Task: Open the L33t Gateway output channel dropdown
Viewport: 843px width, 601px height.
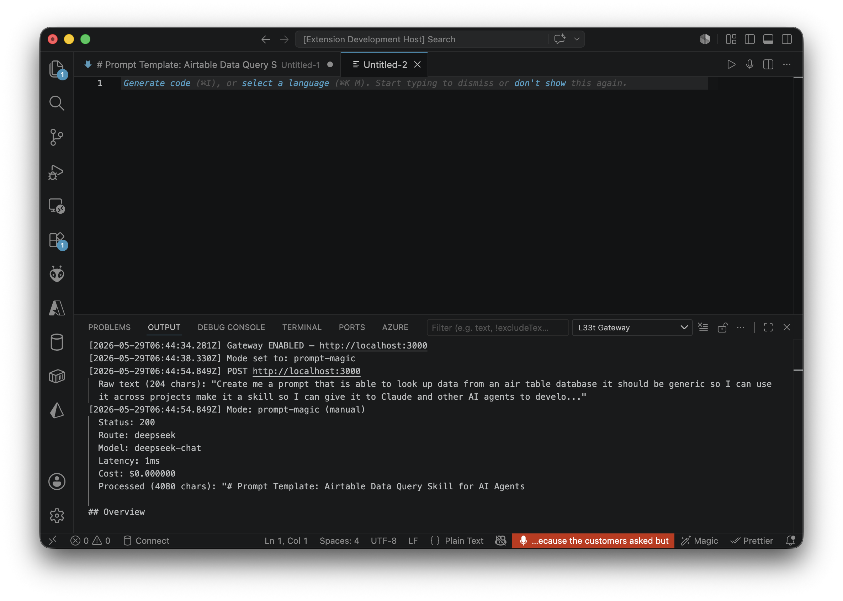Action: pos(632,328)
